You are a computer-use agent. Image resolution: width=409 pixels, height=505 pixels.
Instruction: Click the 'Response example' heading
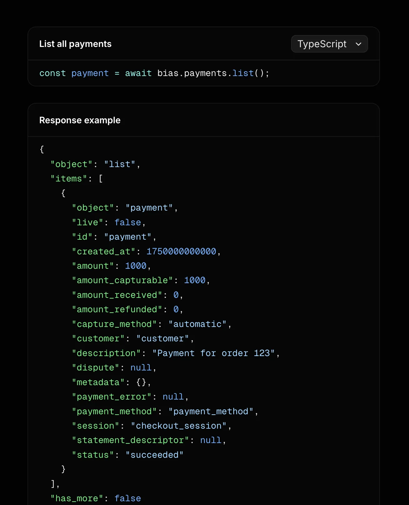(80, 120)
